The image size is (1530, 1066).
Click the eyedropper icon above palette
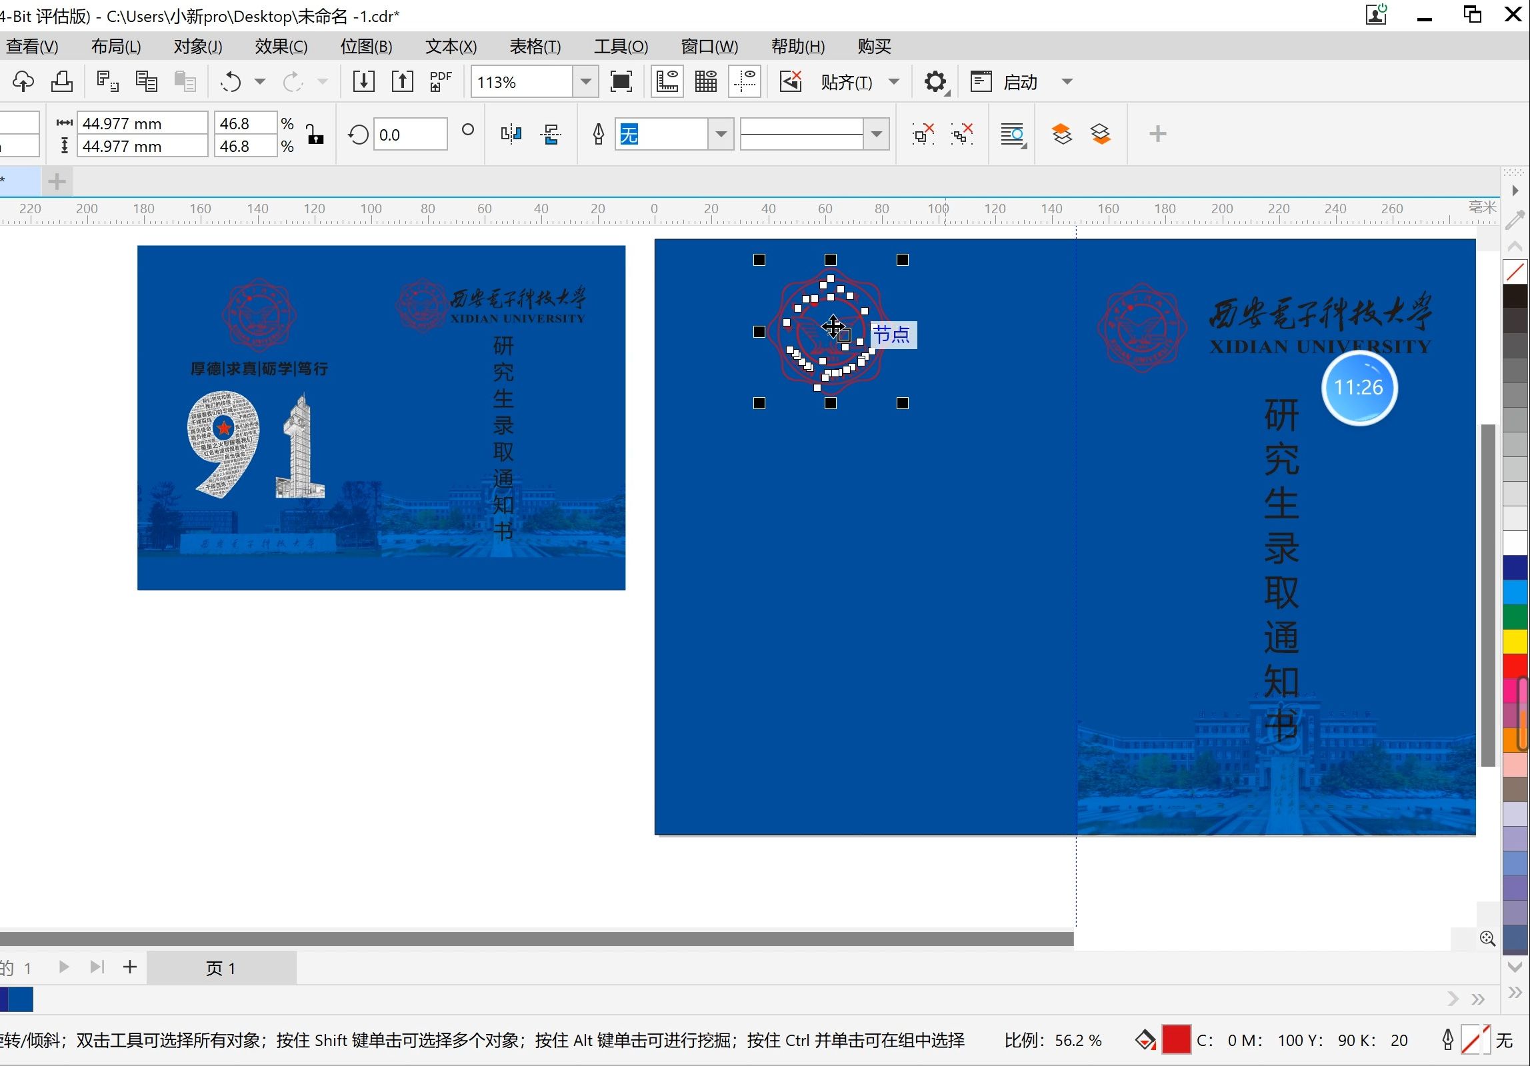click(x=1515, y=219)
